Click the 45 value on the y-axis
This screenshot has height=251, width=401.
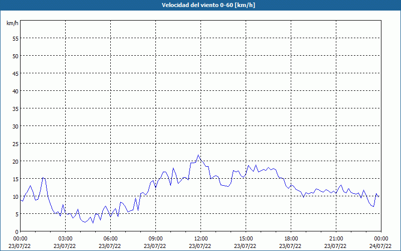[16, 73]
